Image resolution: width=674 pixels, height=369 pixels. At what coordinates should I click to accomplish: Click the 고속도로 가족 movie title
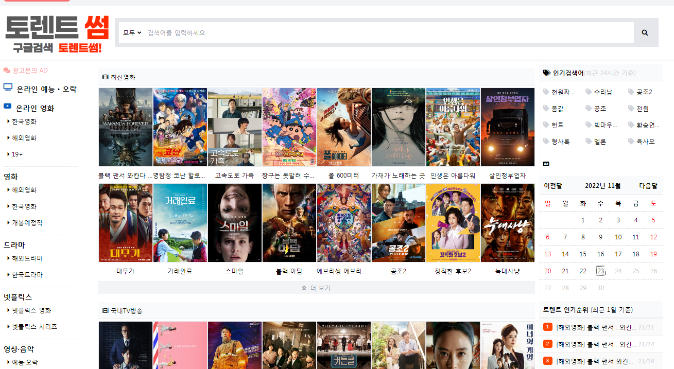tap(235, 175)
